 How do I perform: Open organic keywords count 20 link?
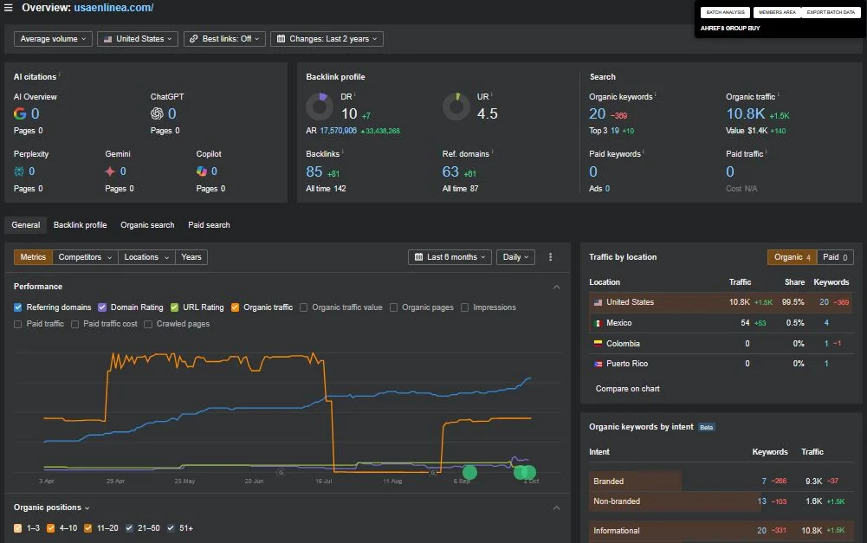pyautogui.click(x=597, y=114)
